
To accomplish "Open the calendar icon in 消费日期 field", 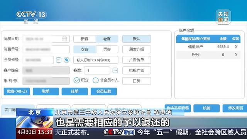I will [64, 39].
